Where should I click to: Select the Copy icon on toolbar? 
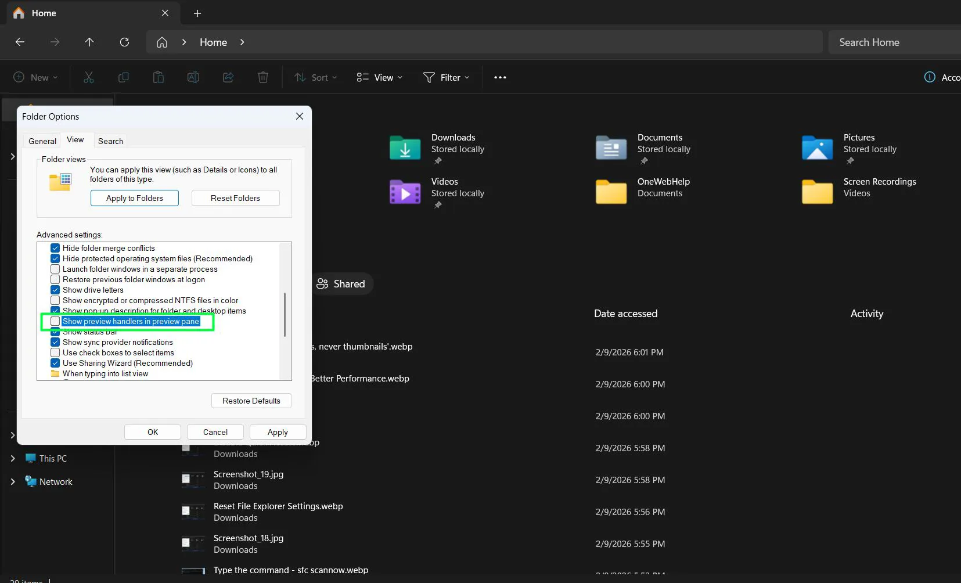[x=123, y=77]
